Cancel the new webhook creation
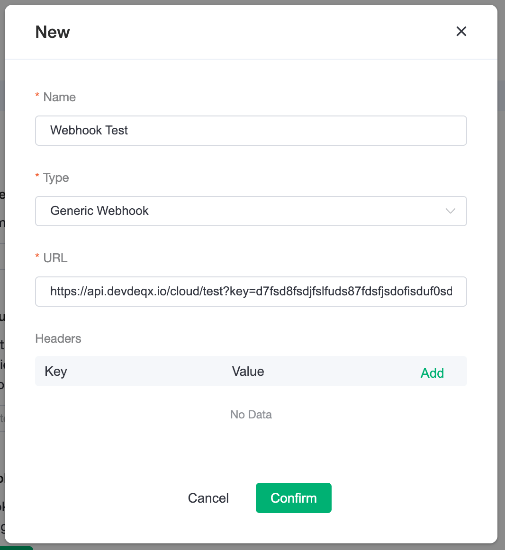 [208, 498]
